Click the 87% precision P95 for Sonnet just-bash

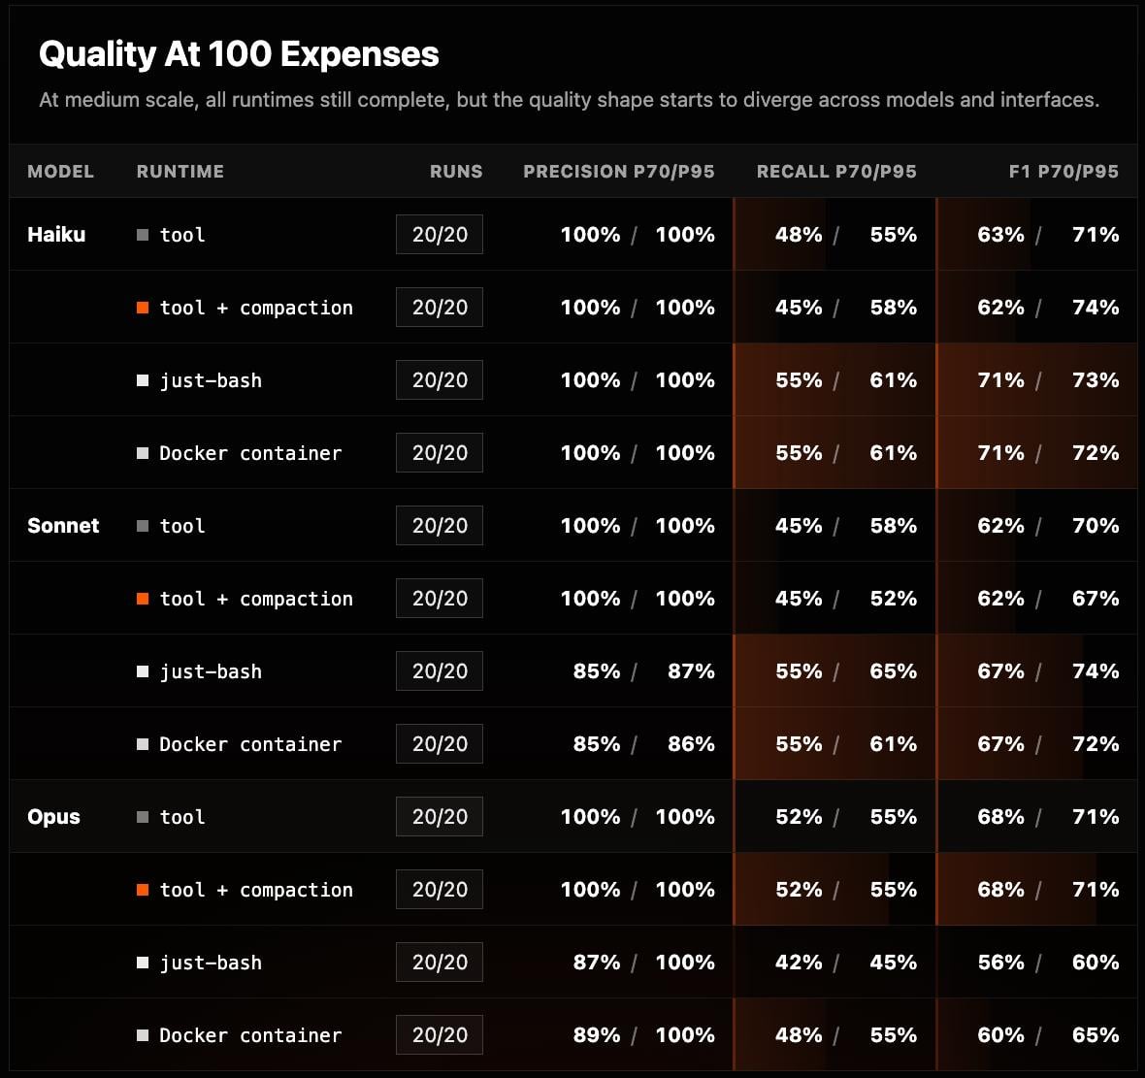[691, 671]
